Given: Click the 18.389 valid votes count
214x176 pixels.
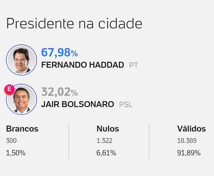Looking at the screenshot, I should 187,141.
